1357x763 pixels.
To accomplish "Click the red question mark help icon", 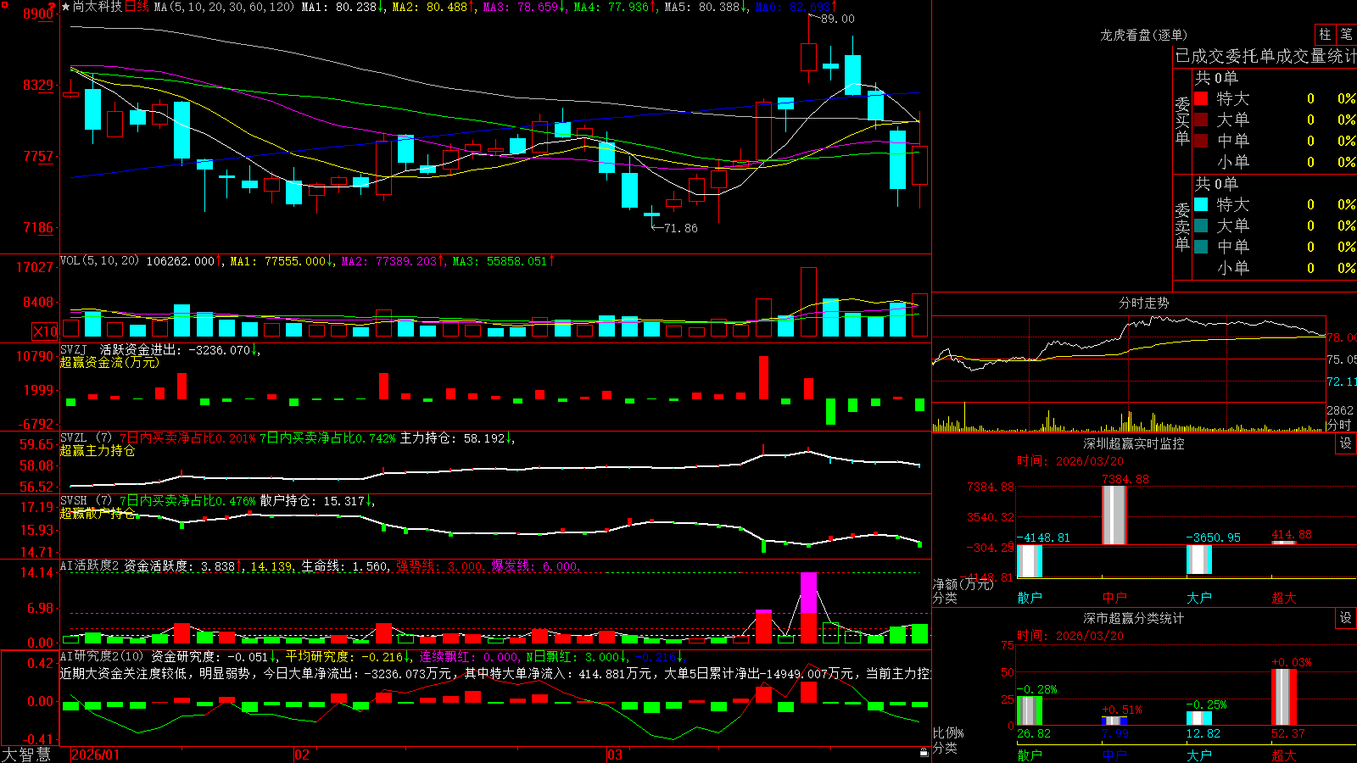I will pyautogui.click(x=52, y=6).
